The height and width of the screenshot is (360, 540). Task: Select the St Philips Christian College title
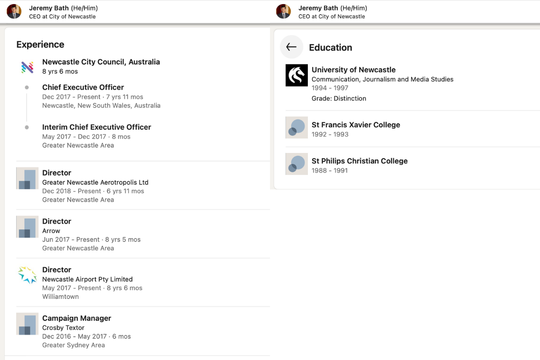(359, 161)
